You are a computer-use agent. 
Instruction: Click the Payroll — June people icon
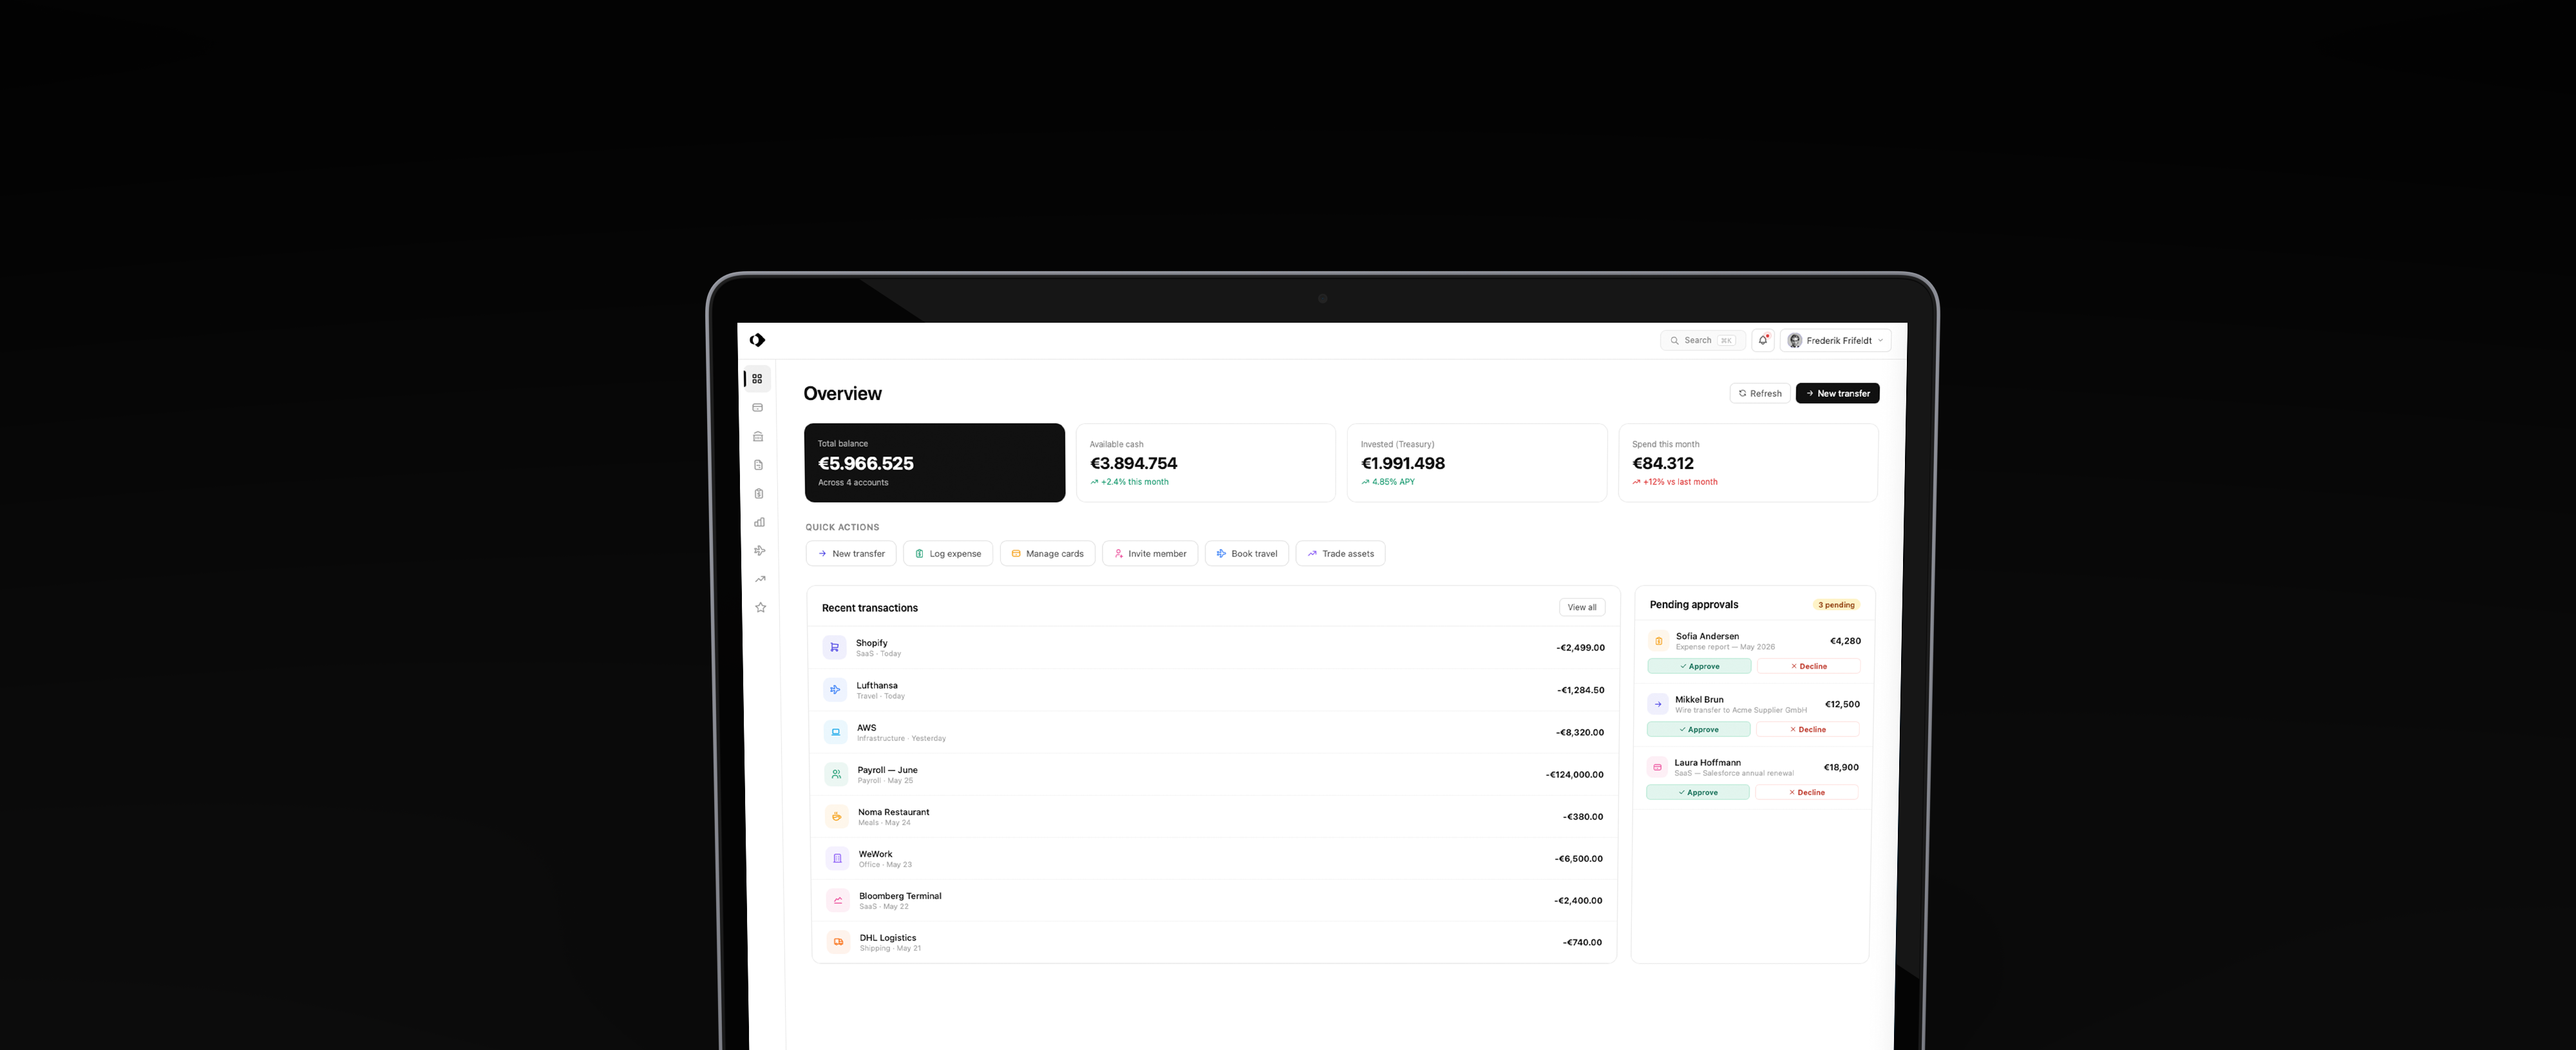836,774
